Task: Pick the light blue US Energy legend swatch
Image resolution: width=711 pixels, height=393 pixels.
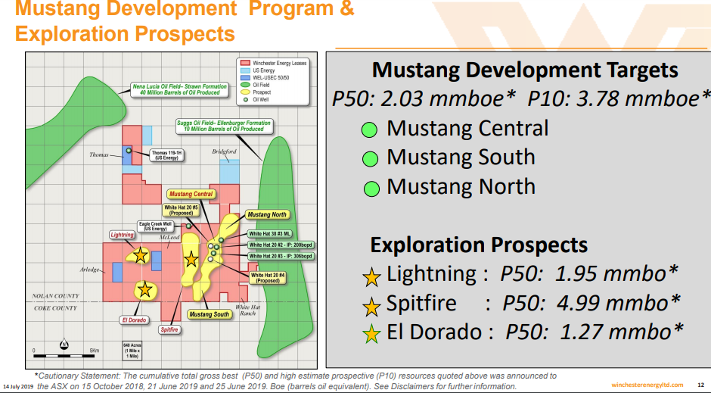Action: click(x=245, y=70)
